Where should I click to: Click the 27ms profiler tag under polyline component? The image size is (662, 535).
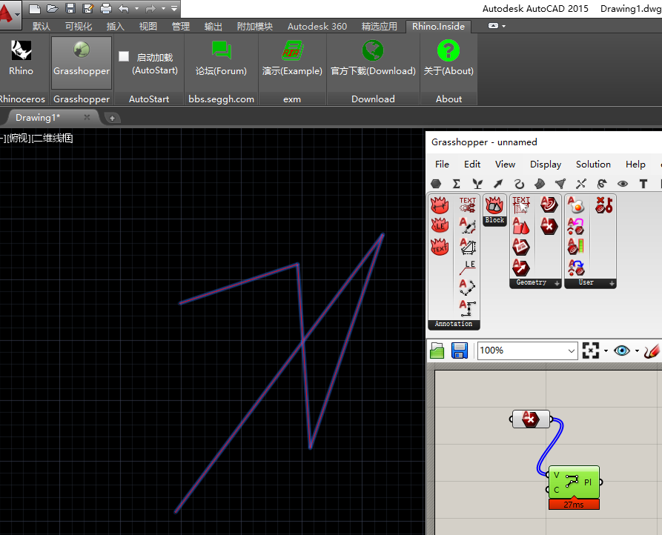[574, 504]
